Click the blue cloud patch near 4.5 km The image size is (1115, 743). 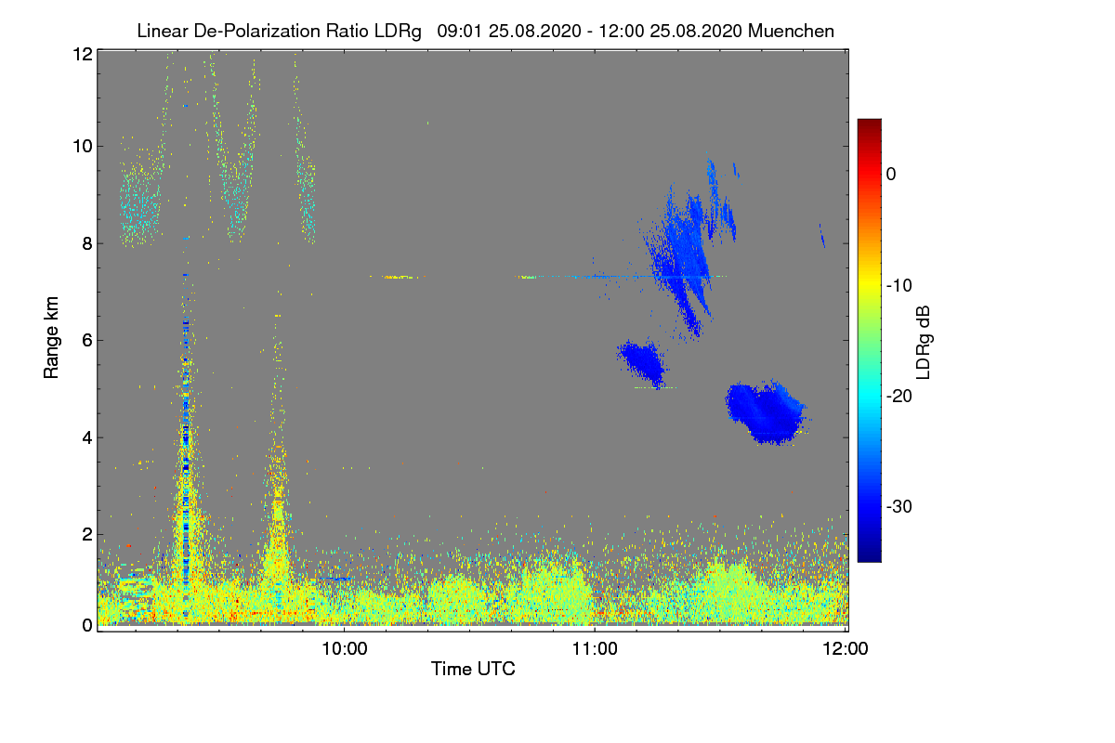(x=766, y=412)
